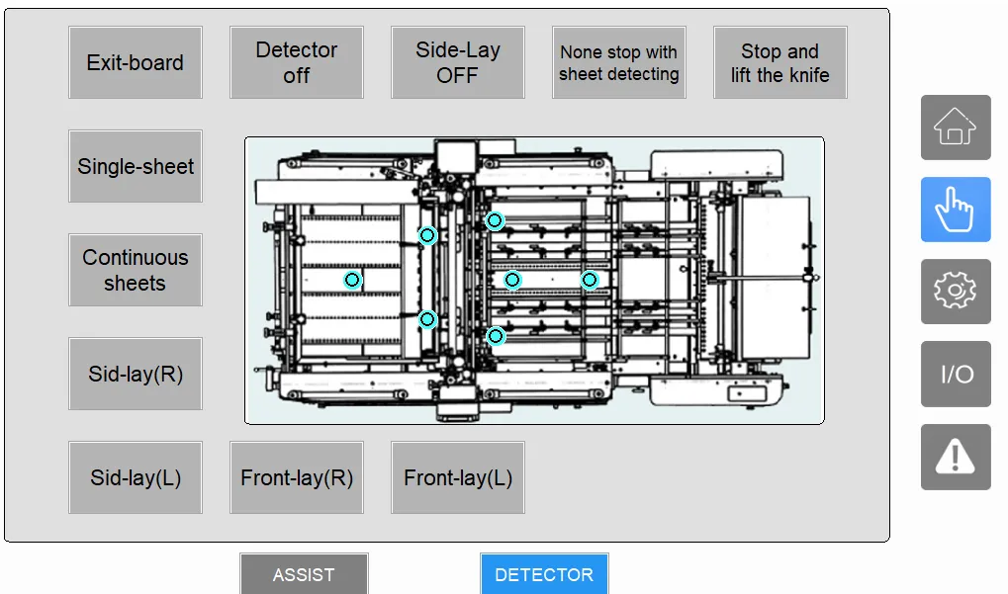This screenshot has width=1008, height=594.
Task: Select Single-sheet mode
Action: pyautogui.click(x=136, y=167)
